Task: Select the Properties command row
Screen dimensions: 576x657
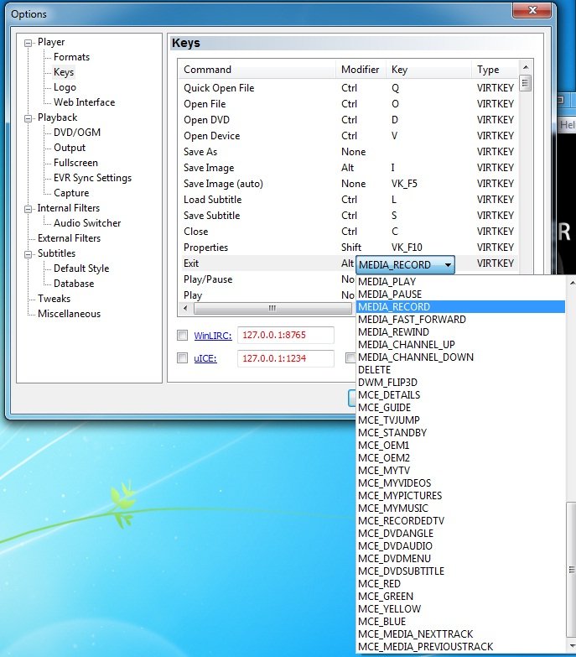Action: click(348, 248)
